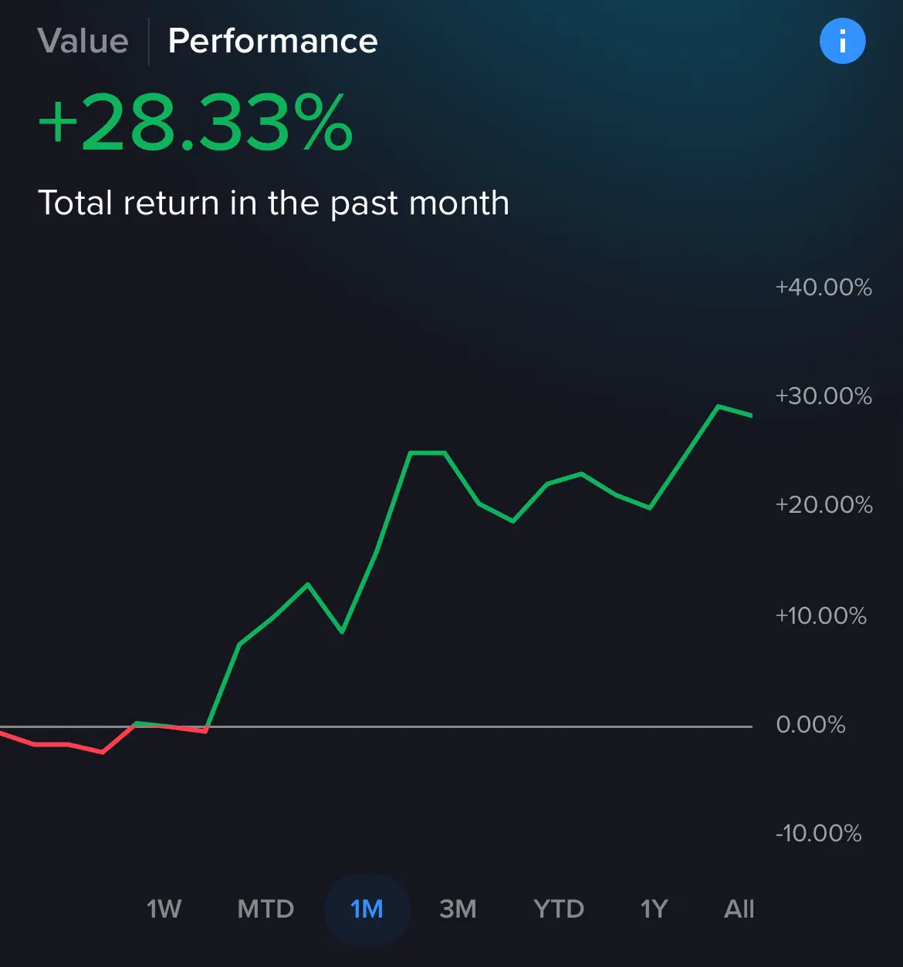
Task: Show YTD performance range
Action: [559, 909]
